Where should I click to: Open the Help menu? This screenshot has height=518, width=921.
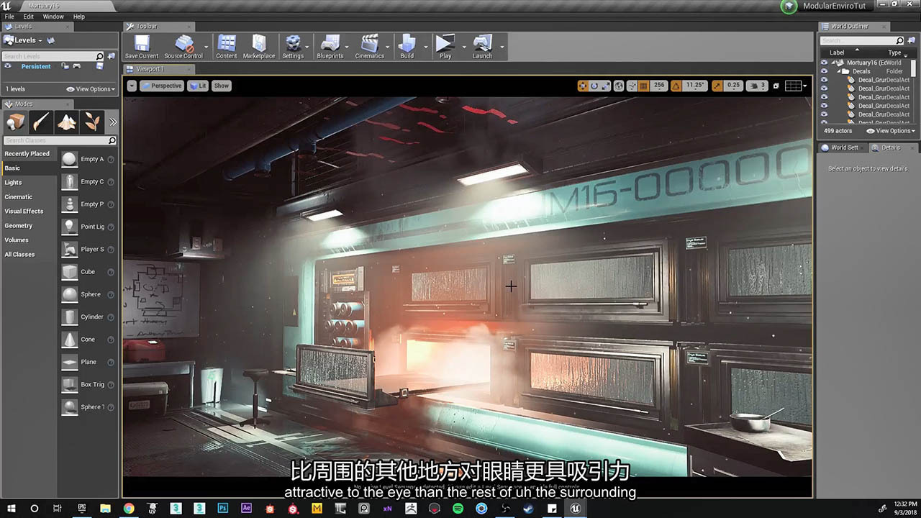(79, 17)
